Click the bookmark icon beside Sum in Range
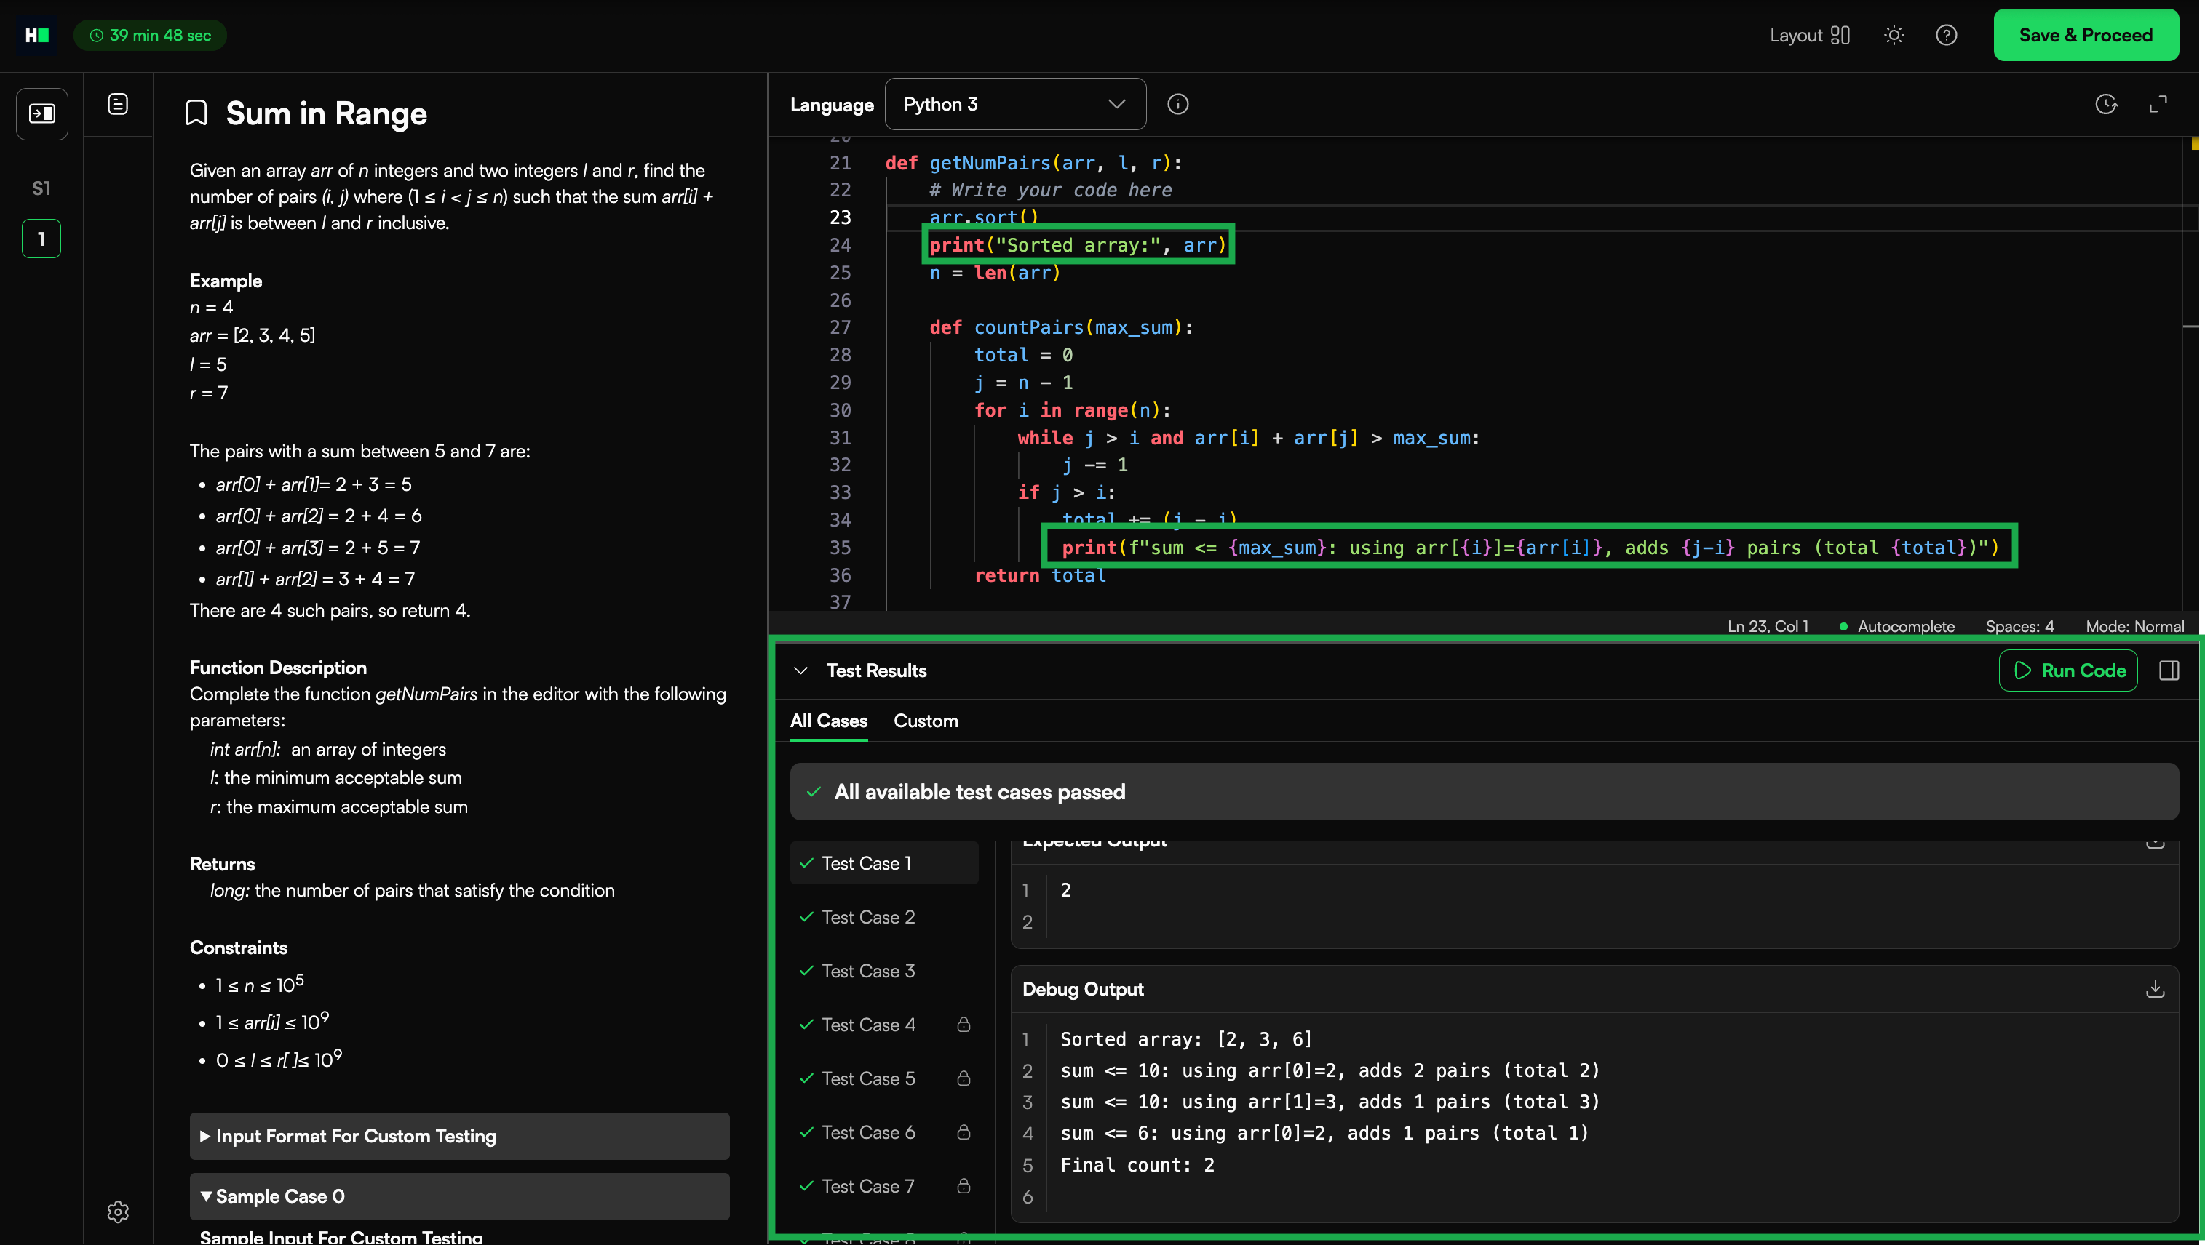The width and height of the screenshot is (2205, 1245). click(x=196, y=113)
